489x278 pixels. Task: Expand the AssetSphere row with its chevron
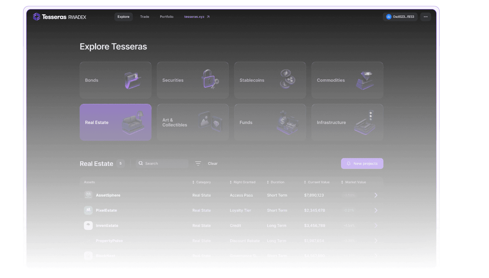click(x=376, y=195)
